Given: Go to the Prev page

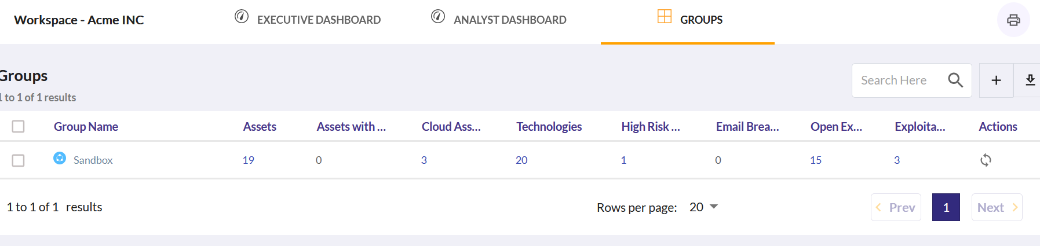Looking at the screenshot, I should click(896, 207).
